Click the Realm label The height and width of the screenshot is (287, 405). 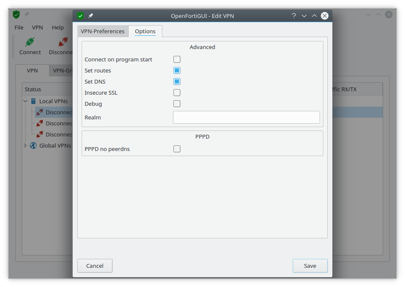pyautogui.click(x=93, y=117)
